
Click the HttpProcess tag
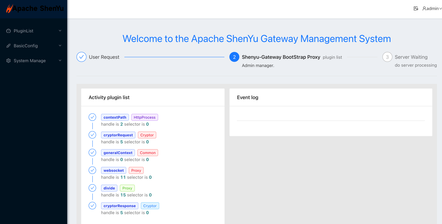(145, 117)
